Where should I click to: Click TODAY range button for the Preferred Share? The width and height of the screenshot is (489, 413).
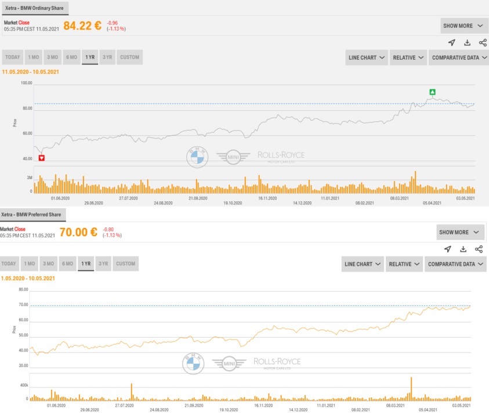point(9,263)
